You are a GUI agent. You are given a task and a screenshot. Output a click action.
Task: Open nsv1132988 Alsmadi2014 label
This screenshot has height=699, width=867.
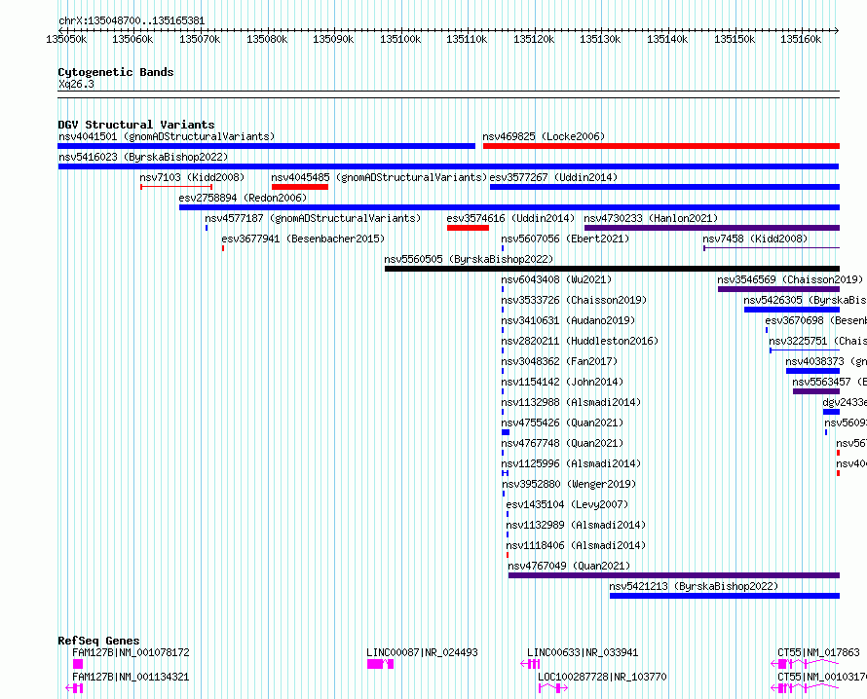click(571, 402)
